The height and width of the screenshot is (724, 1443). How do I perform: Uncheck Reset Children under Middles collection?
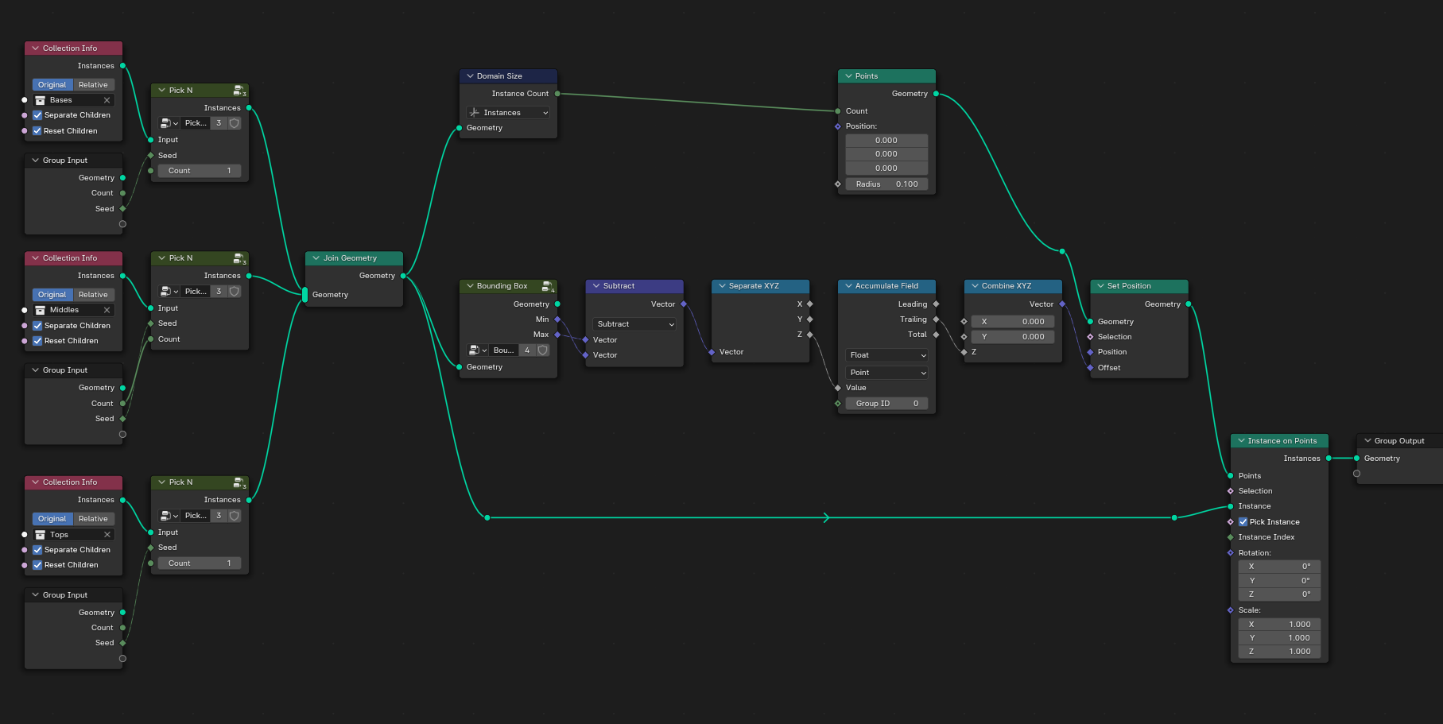tap(37, 341)
